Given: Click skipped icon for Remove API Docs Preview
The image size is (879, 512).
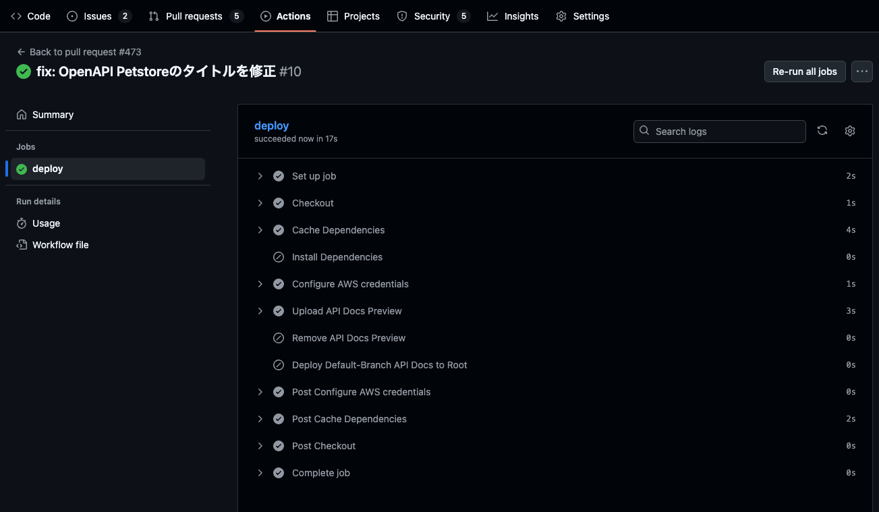Looking at the screenshot, I should pos(279,338).
